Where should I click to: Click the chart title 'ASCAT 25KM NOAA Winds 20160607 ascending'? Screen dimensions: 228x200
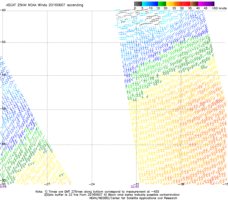pos(44,5)
